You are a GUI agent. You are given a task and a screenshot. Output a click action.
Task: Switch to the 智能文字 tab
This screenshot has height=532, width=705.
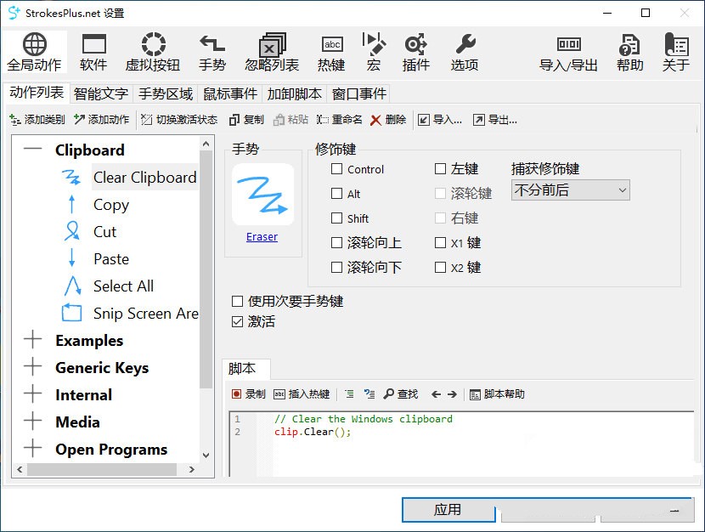pos(101,93)
